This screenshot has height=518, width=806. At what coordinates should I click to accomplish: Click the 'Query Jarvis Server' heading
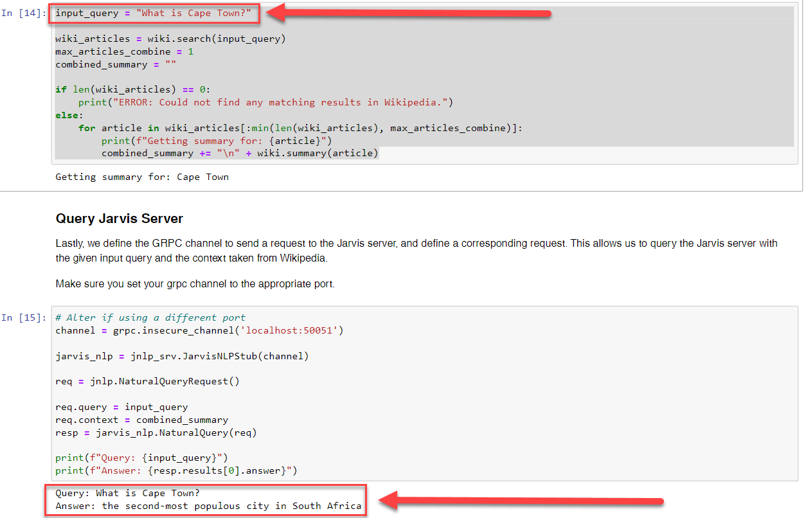(120, 219)
